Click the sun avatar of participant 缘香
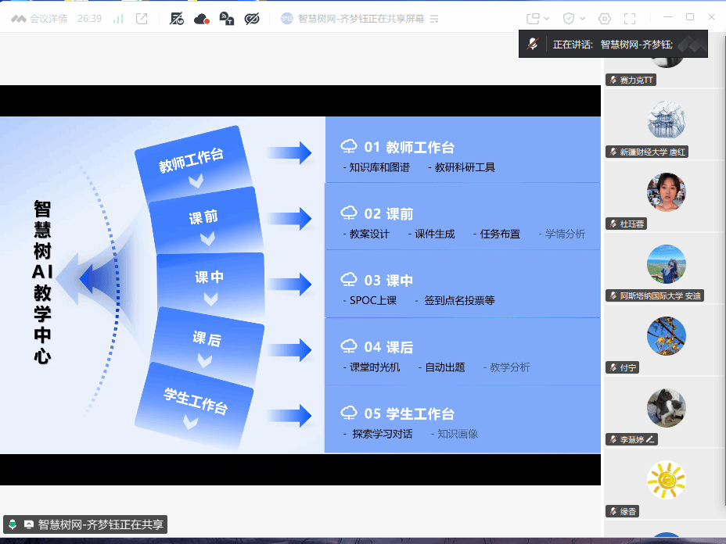The width and height of the screenshot is (726, 544). (x=666, y=480)
